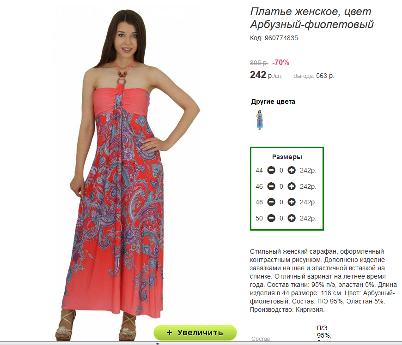Click quantity field for size 50
This screenshot has width=402, height=345.
(281, 219)
